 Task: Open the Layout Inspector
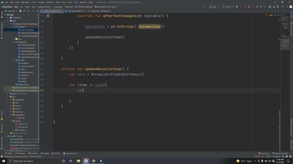click(x=280, y=154)
